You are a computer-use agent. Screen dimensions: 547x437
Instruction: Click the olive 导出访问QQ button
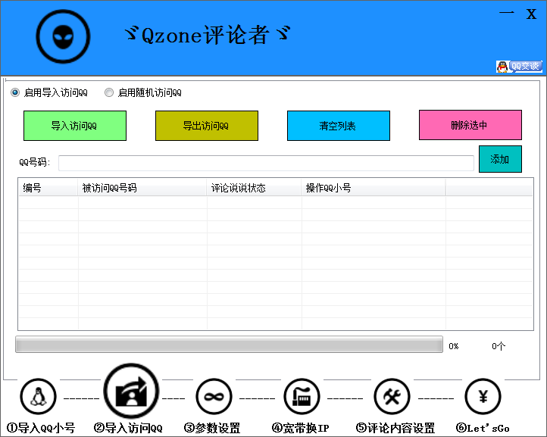point(207,126)
